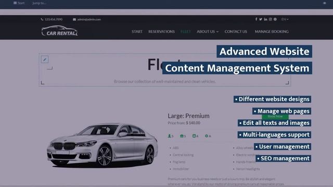Expand the EN language selector
333x187 pixels.
click(285, 19)
